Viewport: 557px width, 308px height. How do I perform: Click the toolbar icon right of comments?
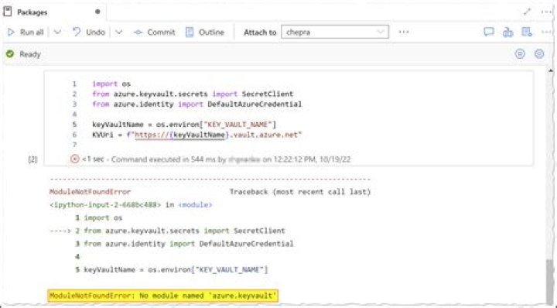point(508,33)
